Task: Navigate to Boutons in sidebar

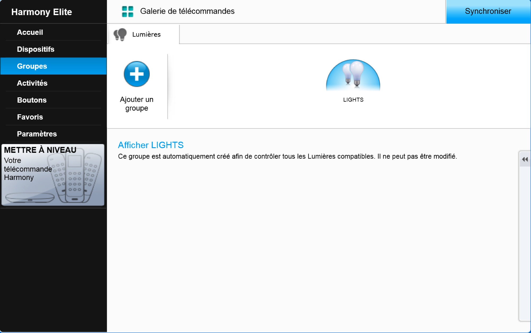Action: [53, 100]
